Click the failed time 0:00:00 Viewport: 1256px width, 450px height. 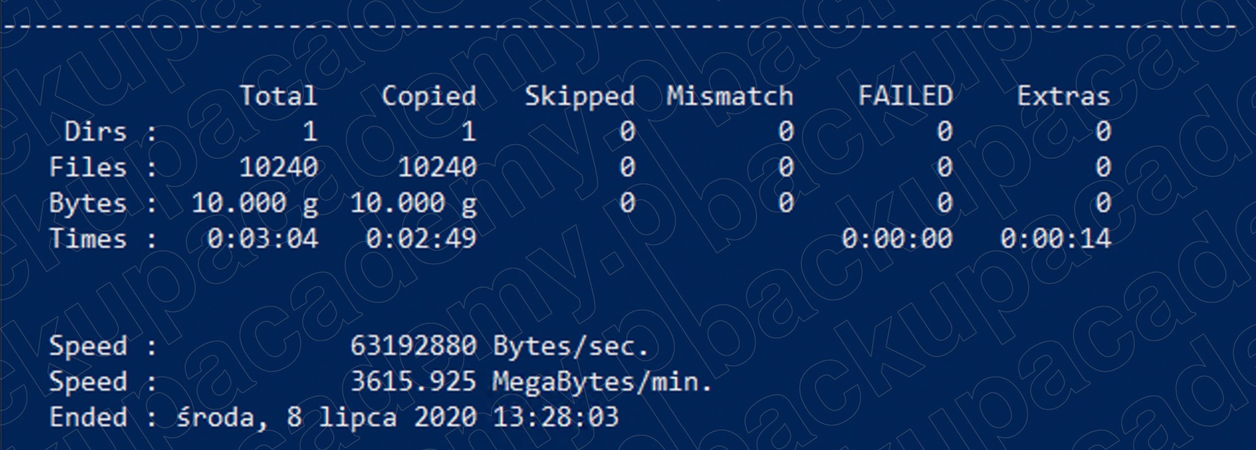[897, 239]
